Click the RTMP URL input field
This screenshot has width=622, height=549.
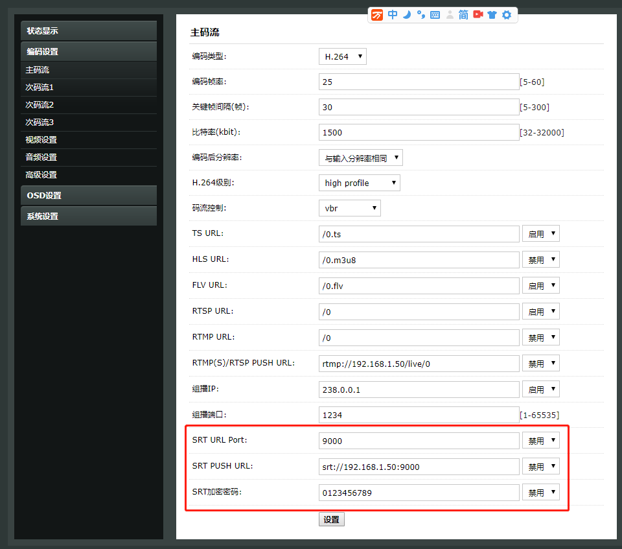419,338
